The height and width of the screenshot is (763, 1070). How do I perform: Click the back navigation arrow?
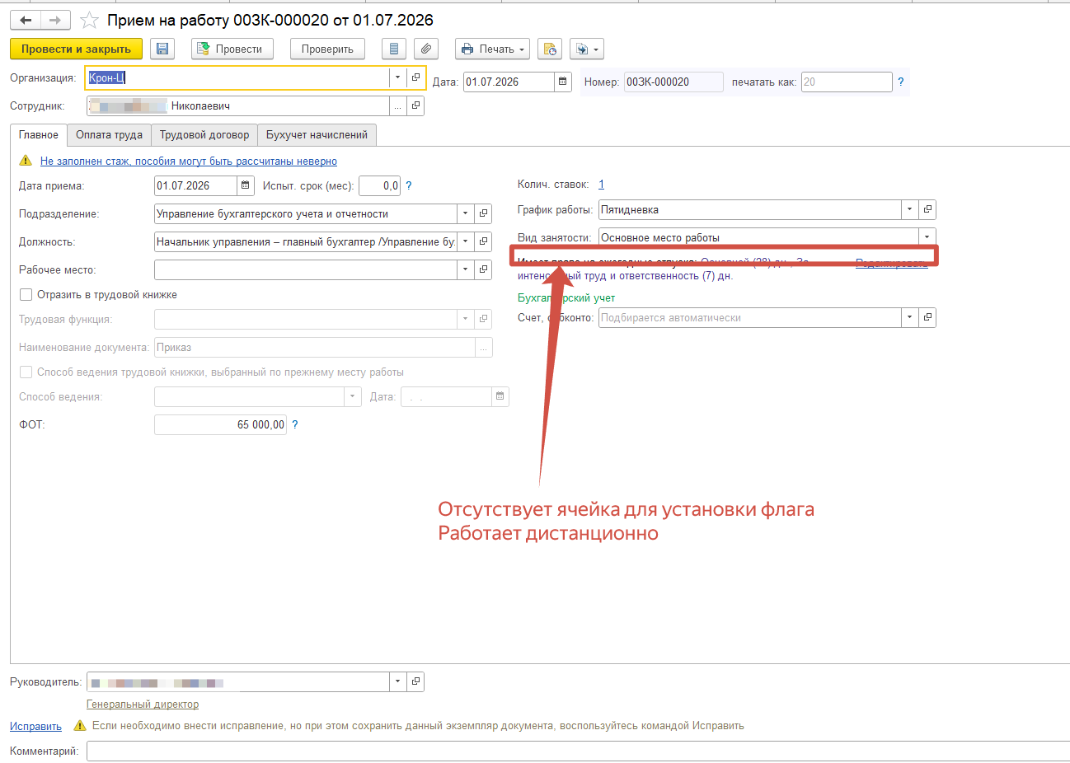(x=26, y=20)
